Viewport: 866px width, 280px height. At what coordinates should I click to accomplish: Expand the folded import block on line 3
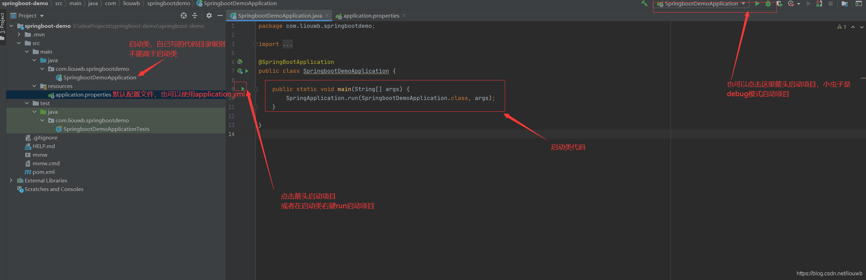pos(255,44)
